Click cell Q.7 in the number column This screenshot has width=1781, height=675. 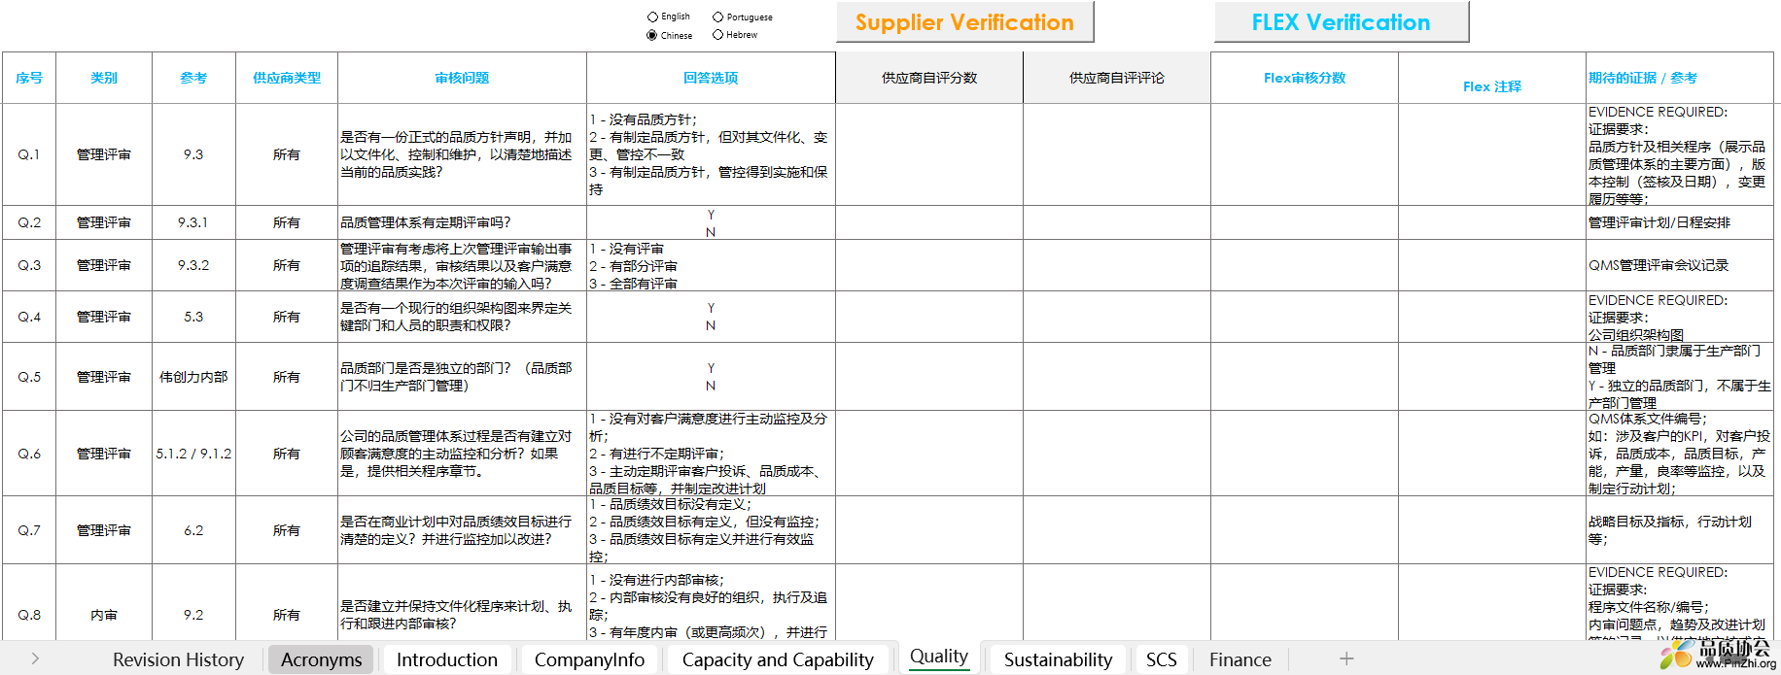pyautogui.click(x=29, y=530)
